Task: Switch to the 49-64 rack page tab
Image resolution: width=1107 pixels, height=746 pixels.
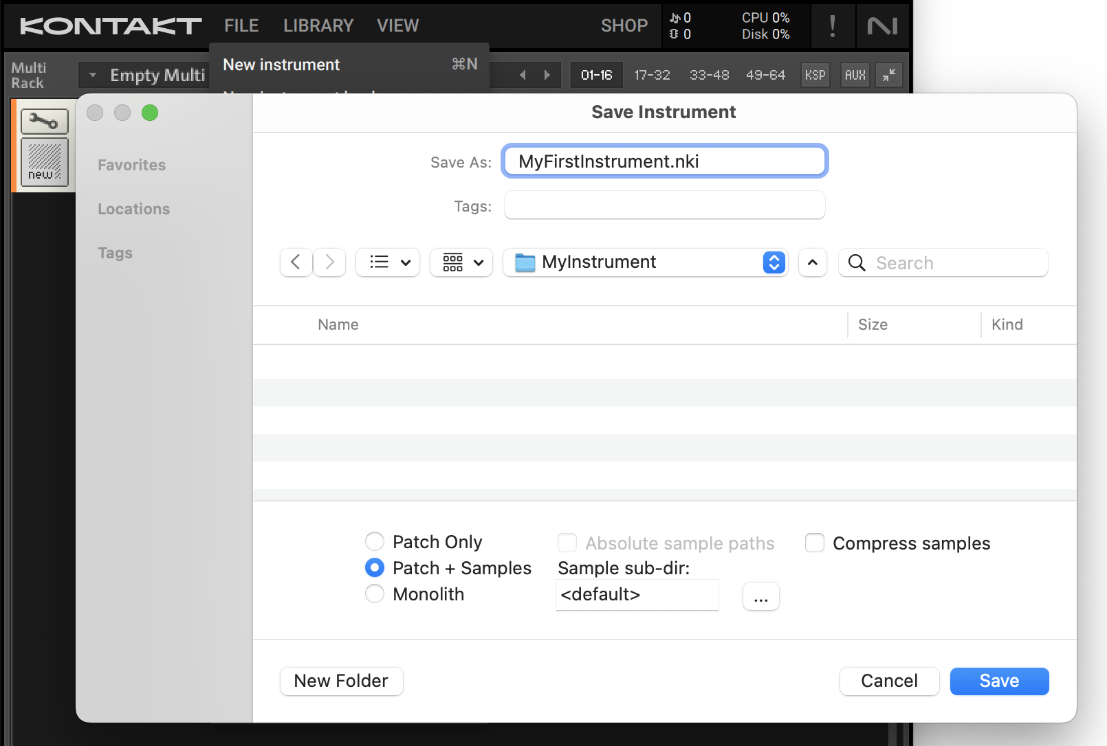Action: pos(765,75)
